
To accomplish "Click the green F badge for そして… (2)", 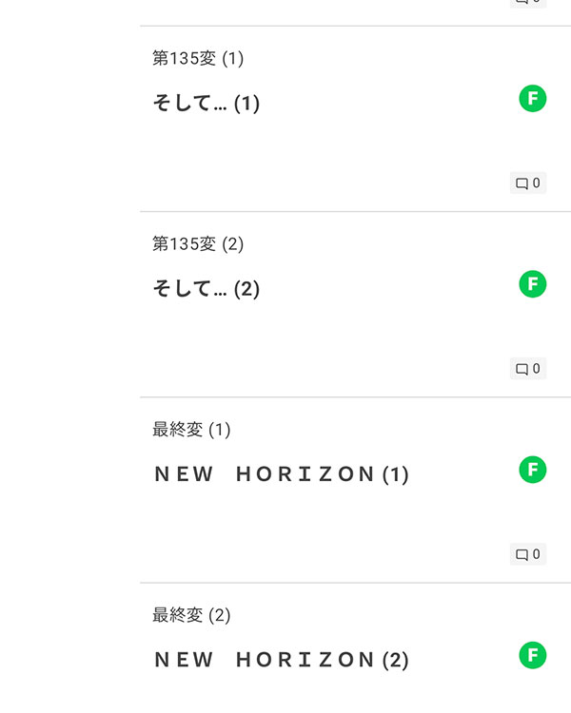I will [x=532, y=283].
